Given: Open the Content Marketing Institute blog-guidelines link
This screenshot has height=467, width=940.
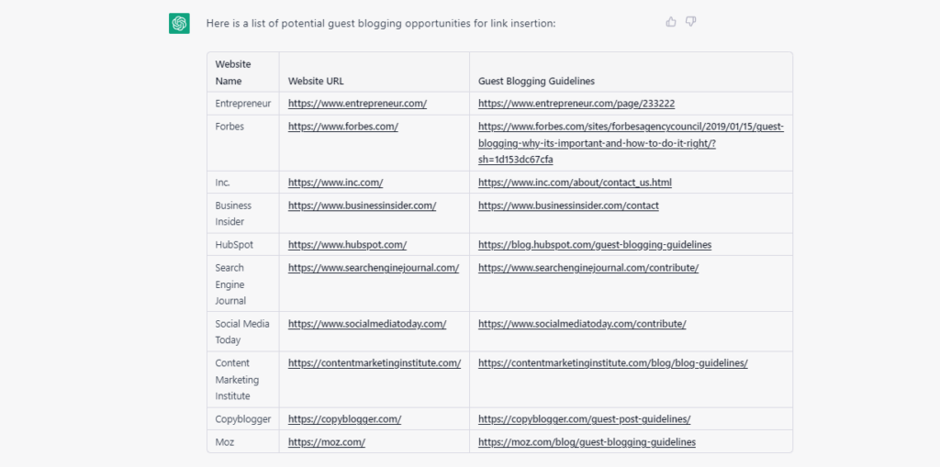Looking at the screenshot, I should tap(612, 362).
